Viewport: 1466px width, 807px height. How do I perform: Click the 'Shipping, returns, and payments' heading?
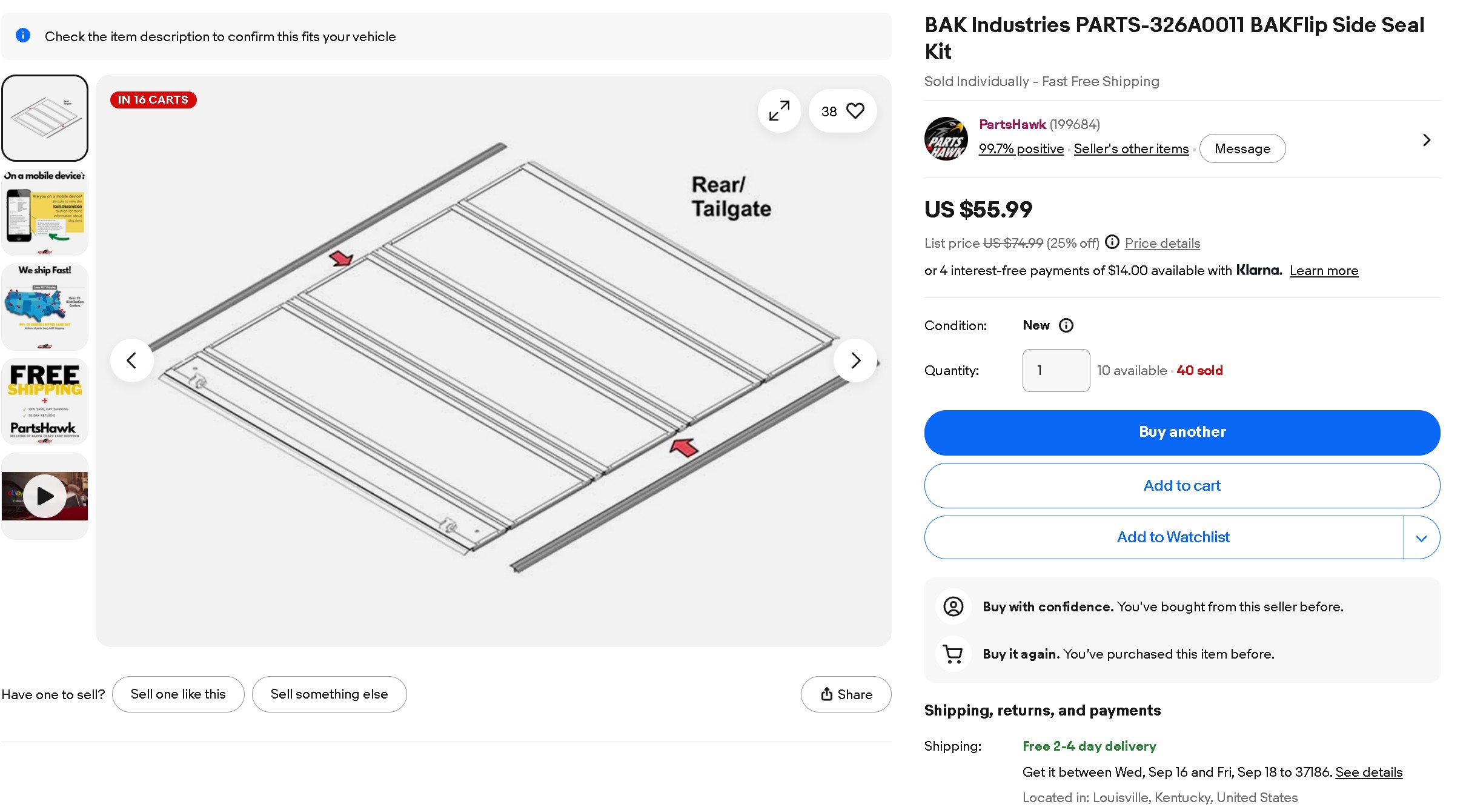(x=1042, y=711)
